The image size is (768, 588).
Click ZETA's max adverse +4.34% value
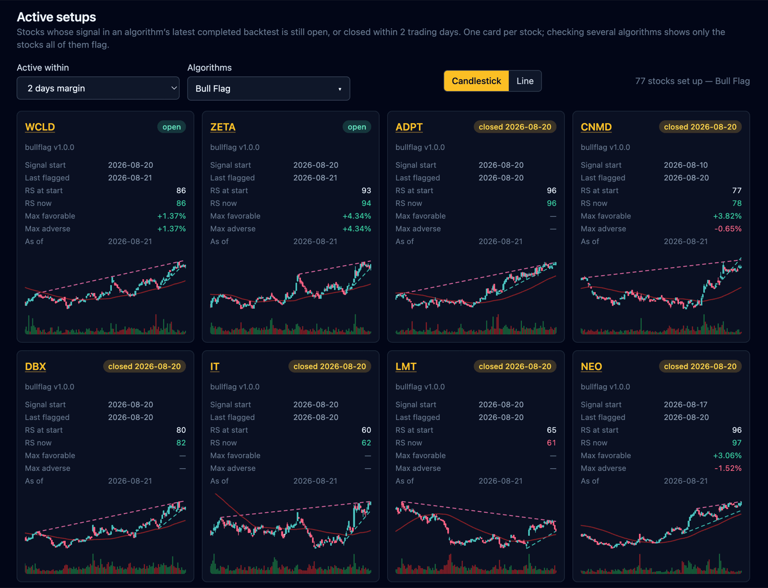(357, 229)
